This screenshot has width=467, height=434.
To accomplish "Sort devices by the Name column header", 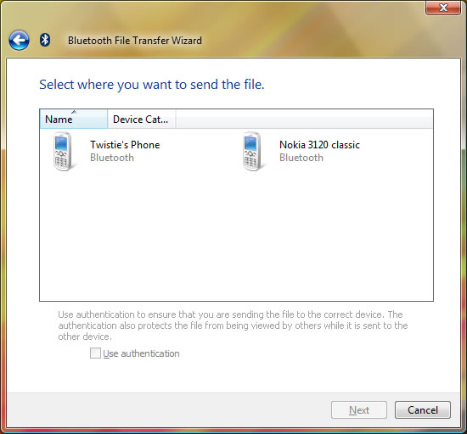I will 74,120.
